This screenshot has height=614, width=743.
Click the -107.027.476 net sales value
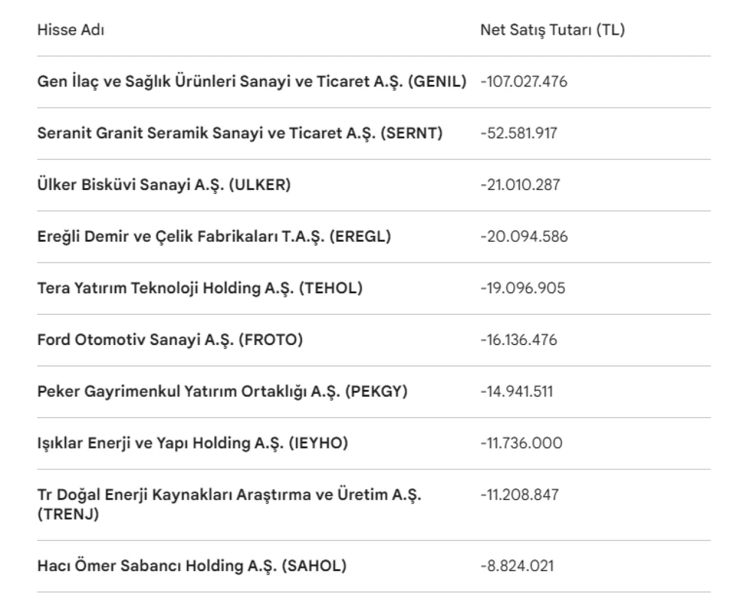[x=524, y=81]
